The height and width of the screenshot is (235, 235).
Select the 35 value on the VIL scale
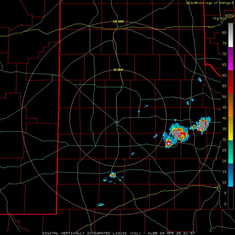click(224, 129)
